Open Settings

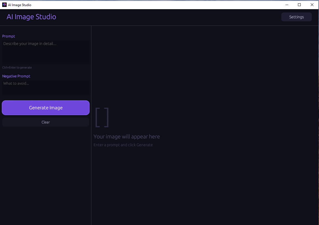[296, 17]
